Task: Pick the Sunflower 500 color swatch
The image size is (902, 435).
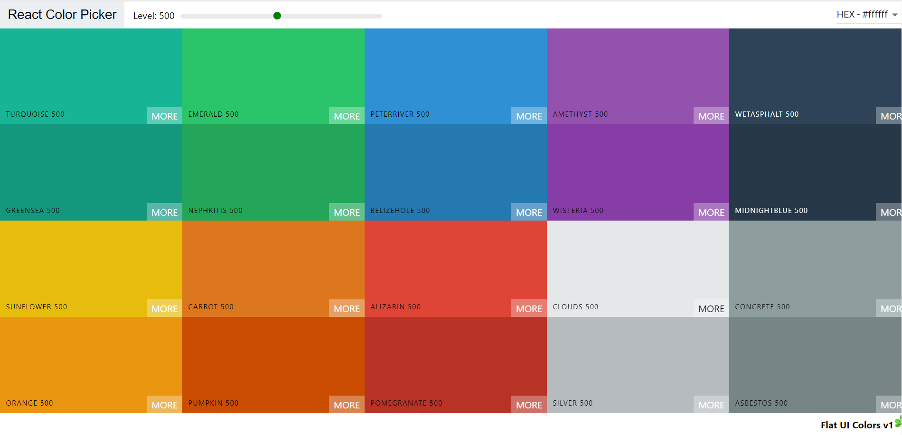Action: (x=91, y=268)
